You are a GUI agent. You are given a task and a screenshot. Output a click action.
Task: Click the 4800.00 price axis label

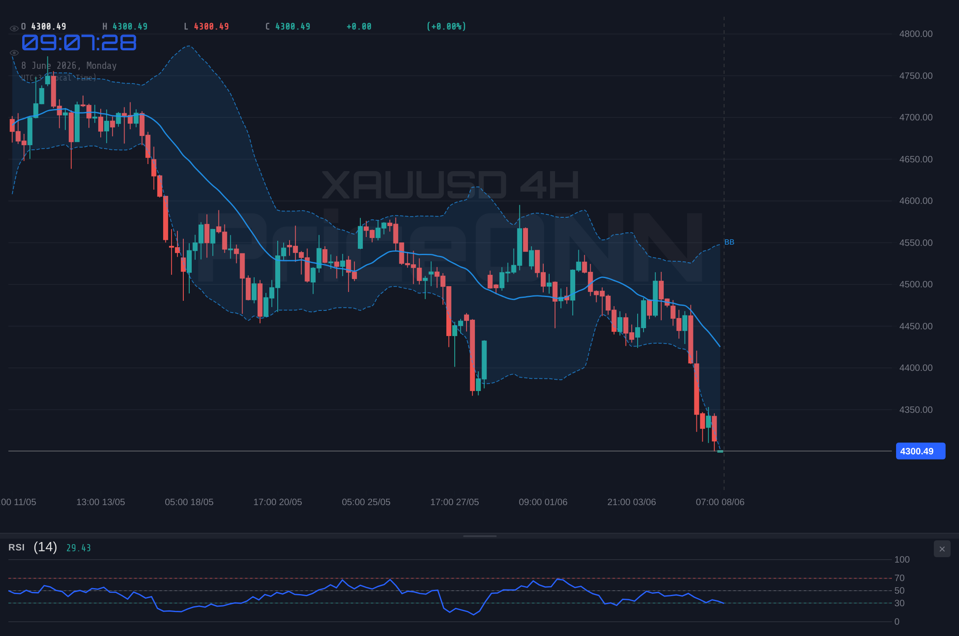(916, 34)
